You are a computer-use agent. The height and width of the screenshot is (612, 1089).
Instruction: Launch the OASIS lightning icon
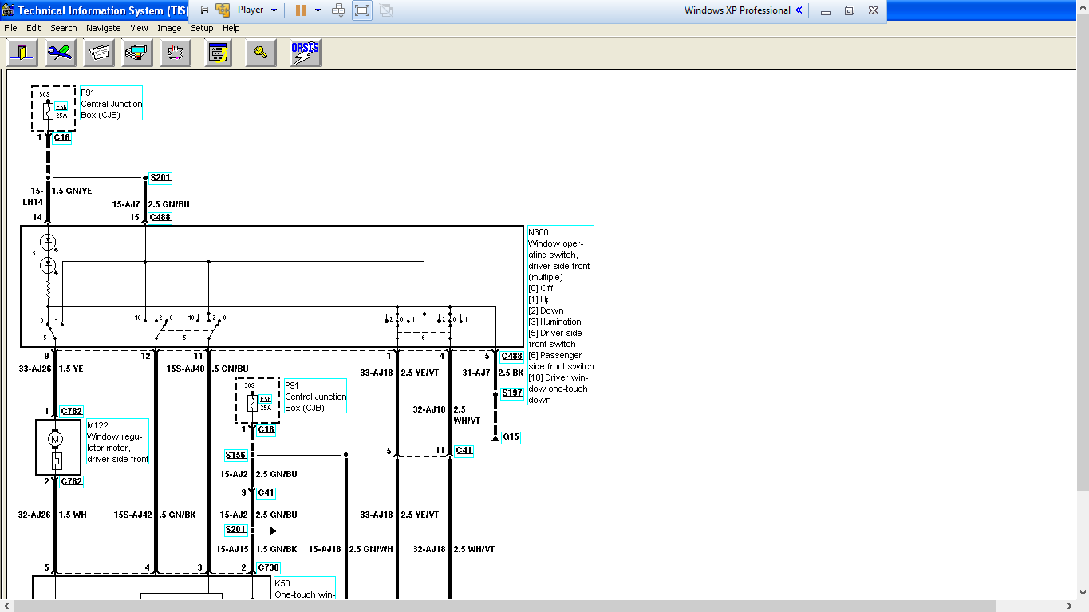(306, 53)
